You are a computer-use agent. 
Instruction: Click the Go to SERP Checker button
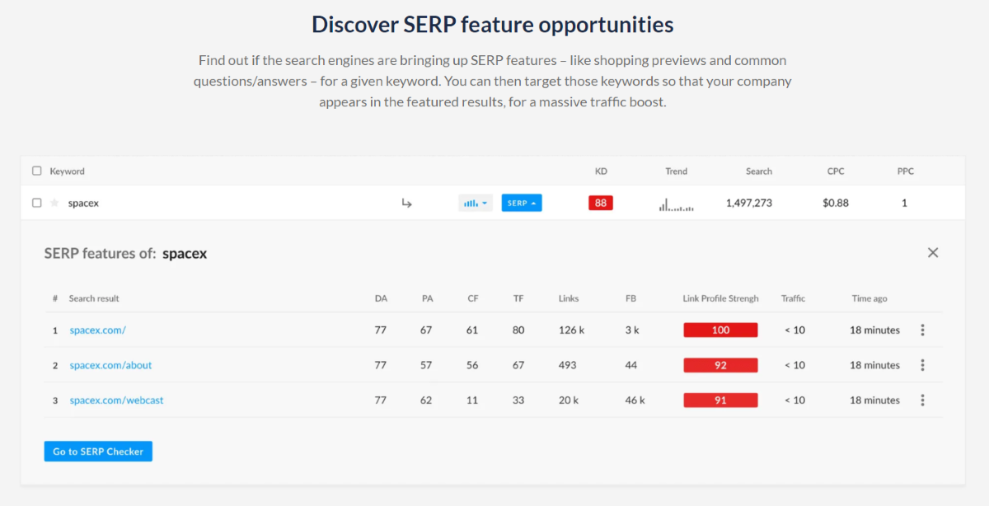coord(98,452)
